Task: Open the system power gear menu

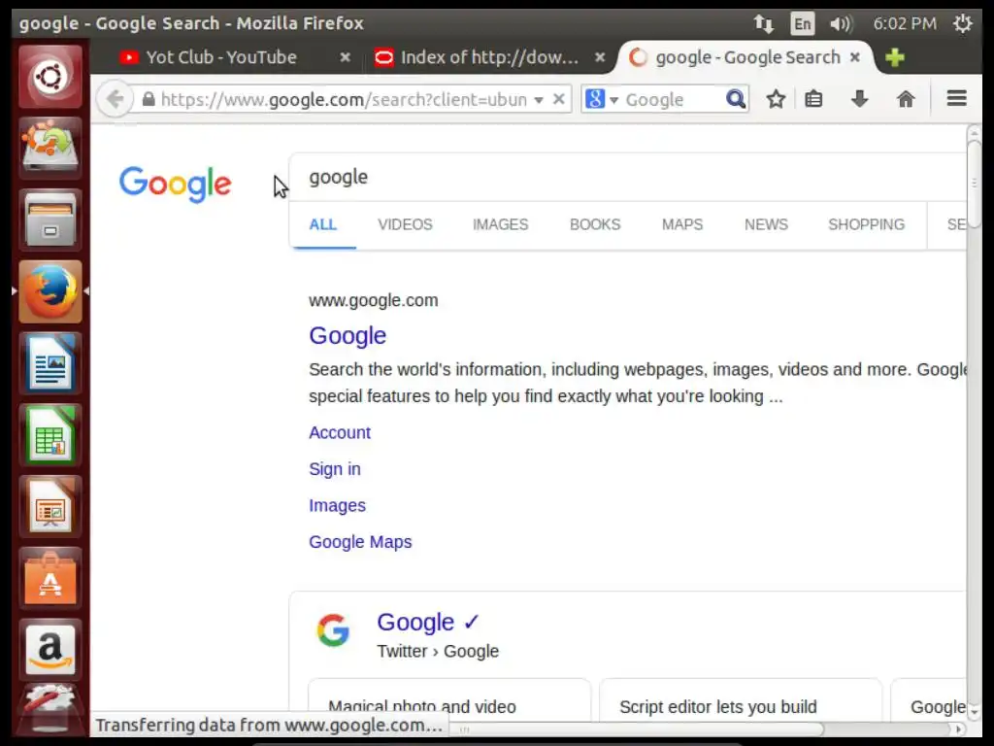Action: [962, 23]
